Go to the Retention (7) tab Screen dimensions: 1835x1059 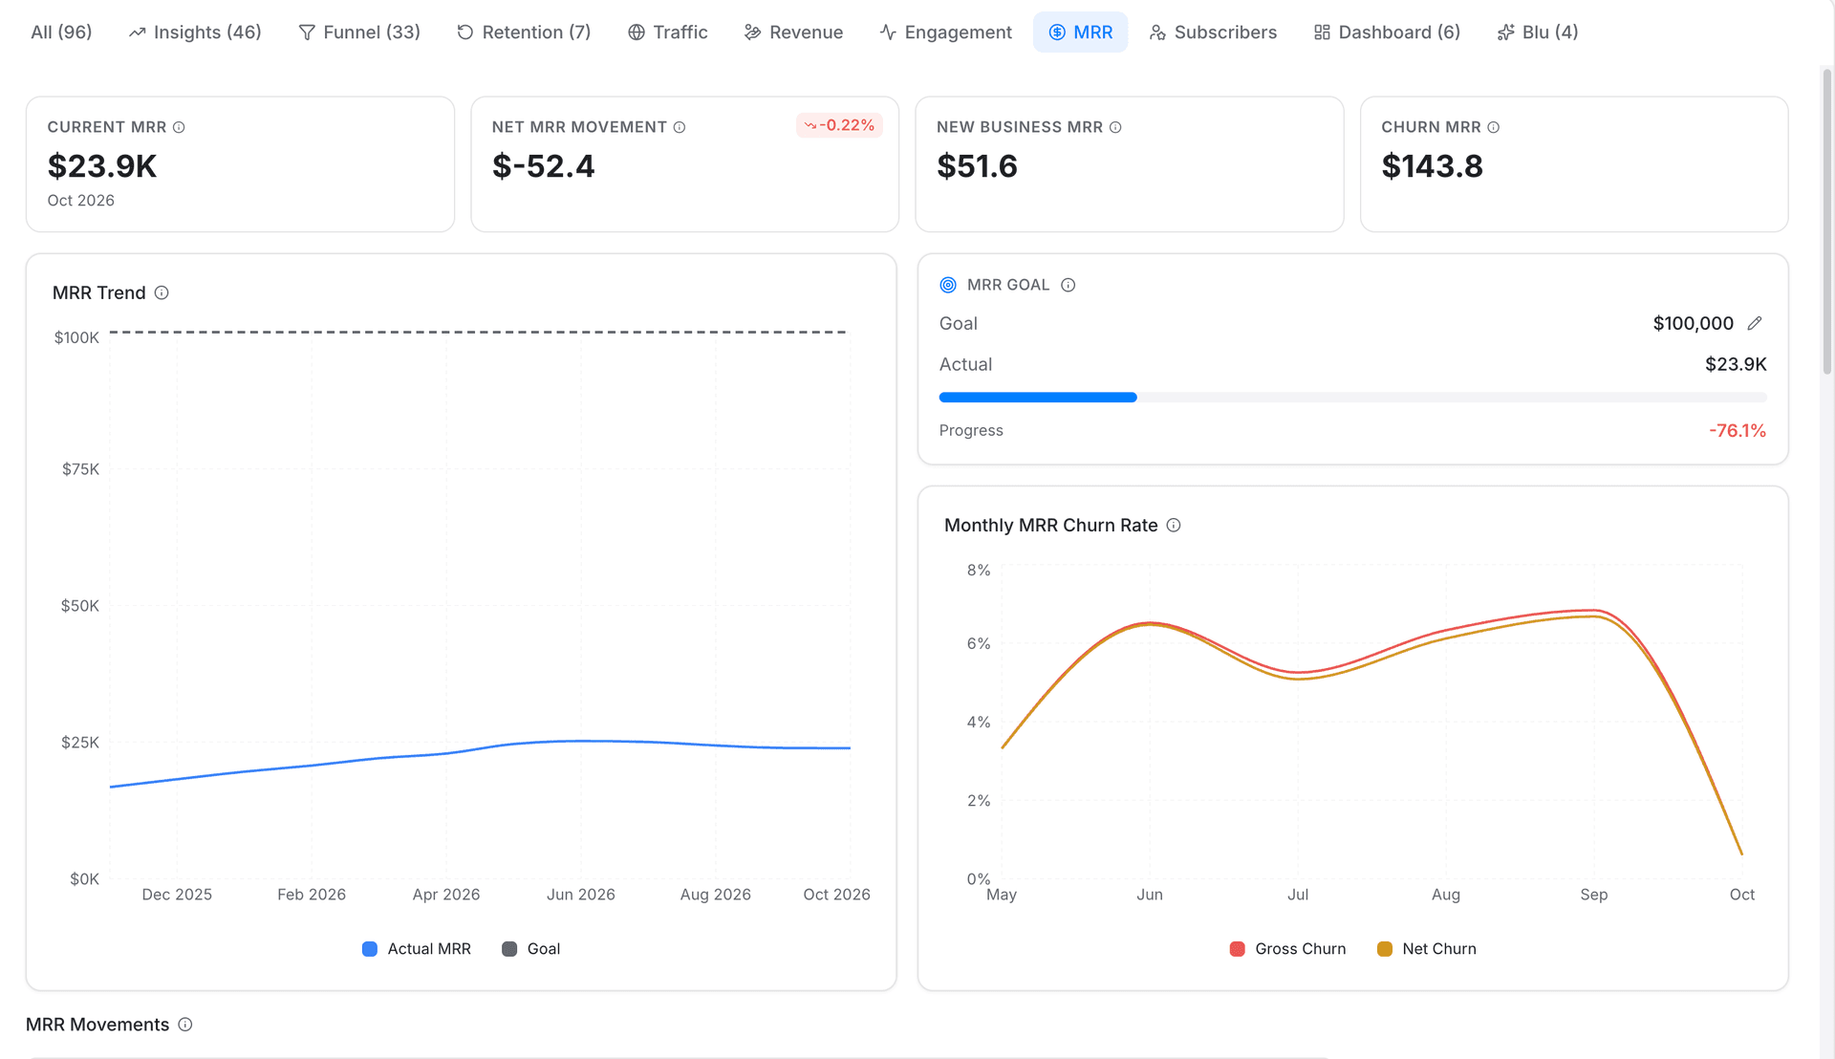pyautogui.click(x=524, y=32)
